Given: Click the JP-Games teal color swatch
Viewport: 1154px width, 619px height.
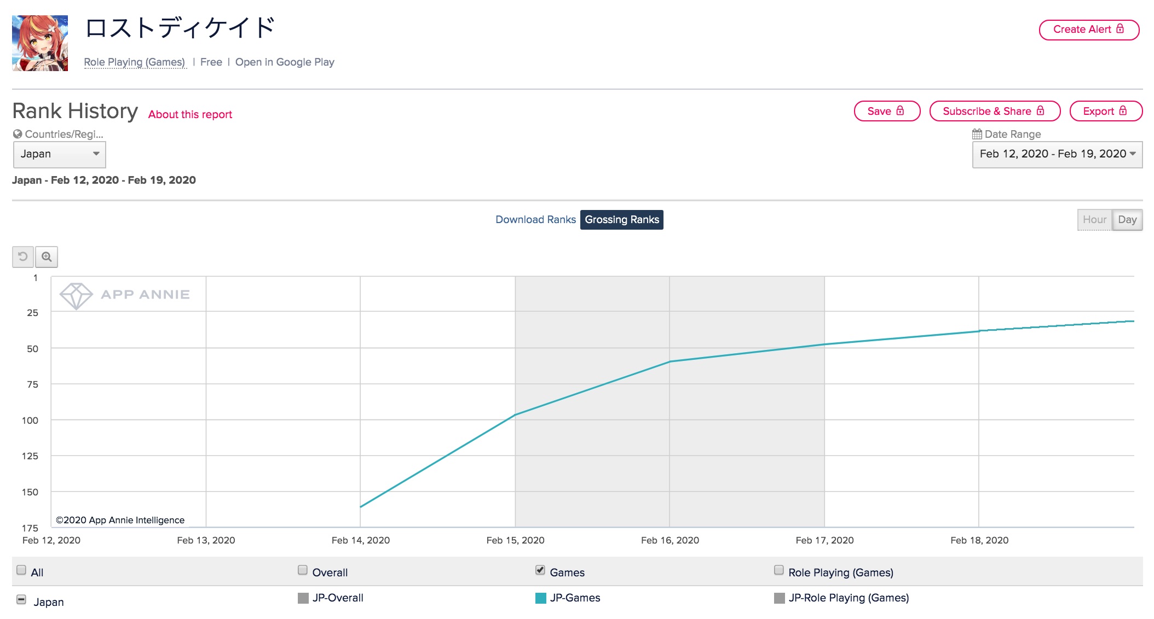Looking at the screenshot, I should pyautogui.click(x=541, y=598).
